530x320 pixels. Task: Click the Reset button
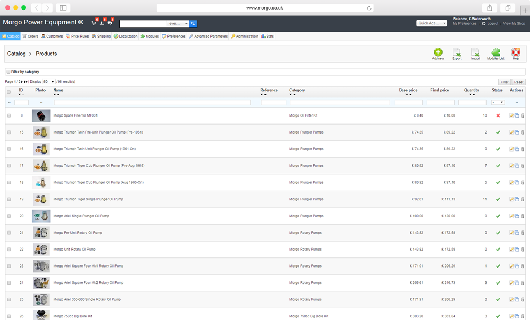[x=518, y=82]
